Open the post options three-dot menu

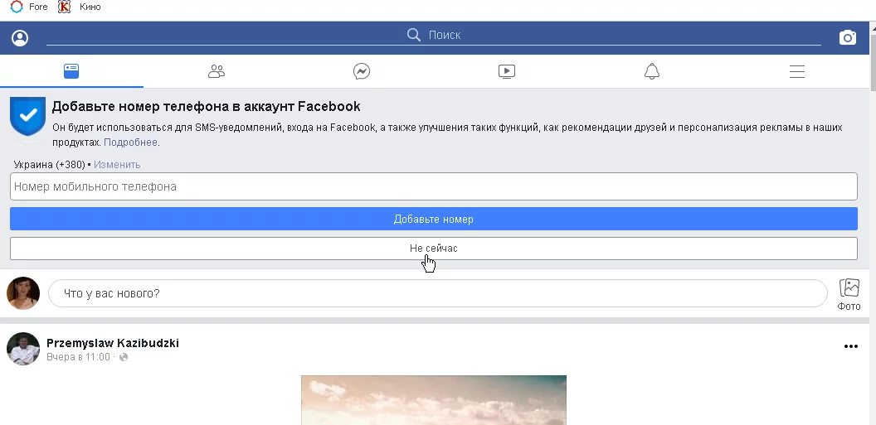pyautogui.click(x=850, y=346)
